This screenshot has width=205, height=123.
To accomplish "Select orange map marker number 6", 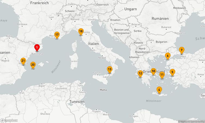I will click(168, 56).
